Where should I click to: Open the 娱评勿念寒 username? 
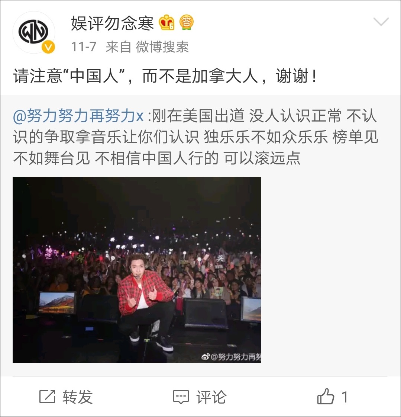coord(112,23)
